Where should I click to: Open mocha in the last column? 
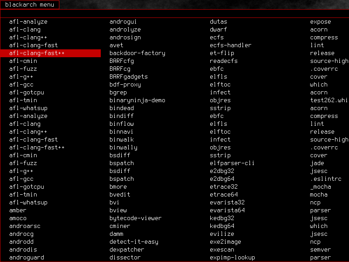318,194
